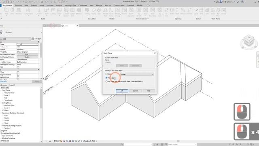Toggle the Annotation Crop checkbox
The image size is (259, 146).
point(18,77)
